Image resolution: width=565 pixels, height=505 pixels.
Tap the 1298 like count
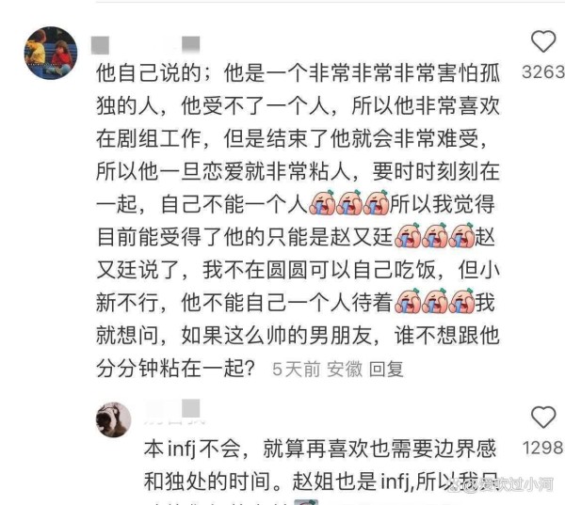(x=542, y=448)
